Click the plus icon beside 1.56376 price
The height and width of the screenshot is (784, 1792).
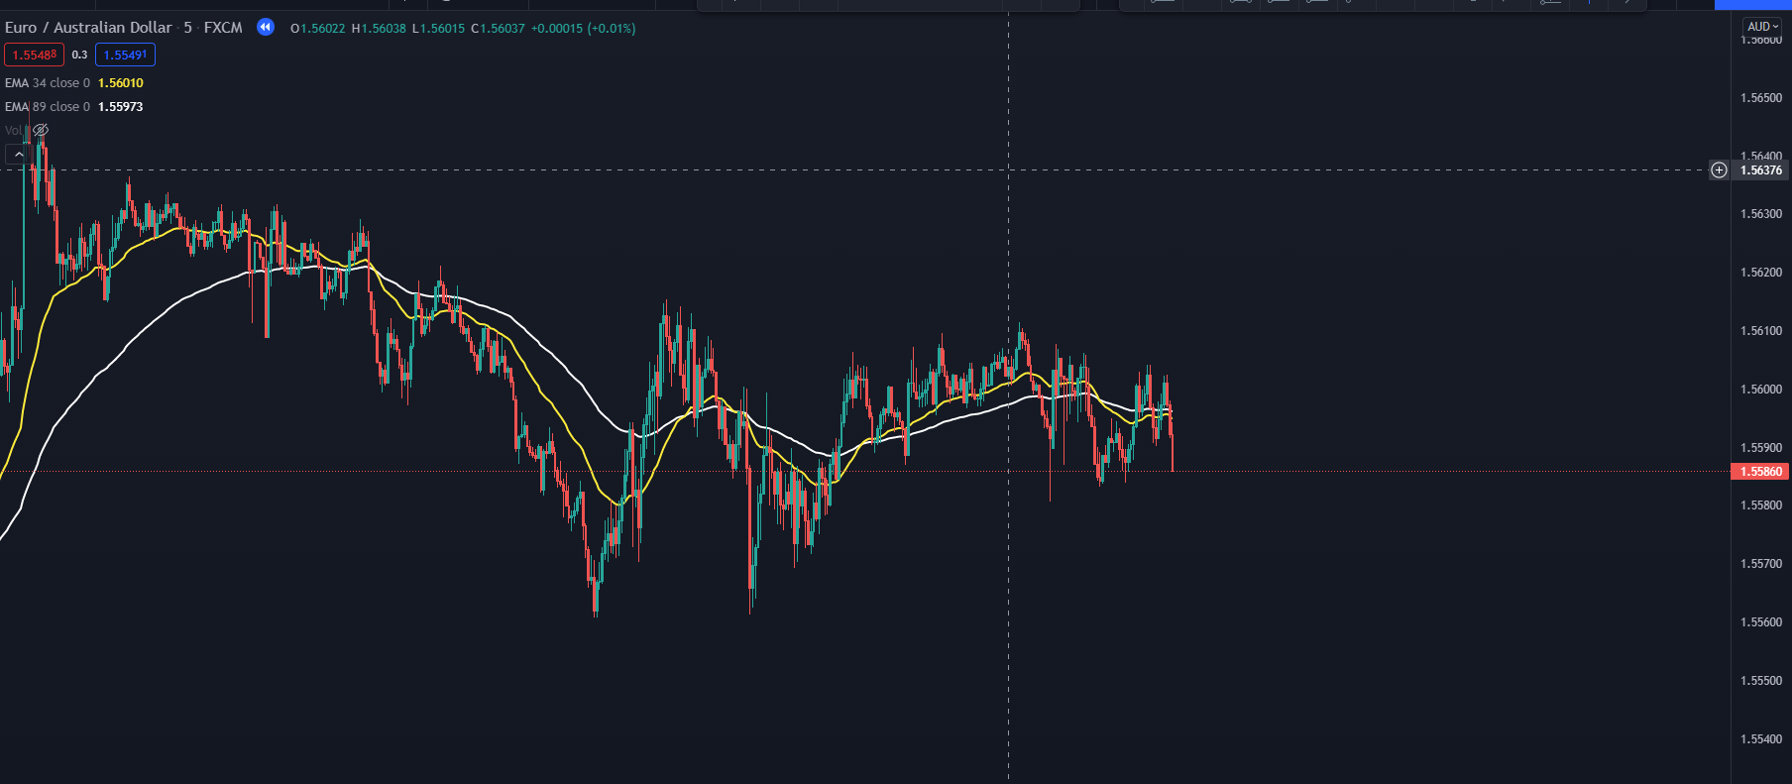click(1719, 170)
